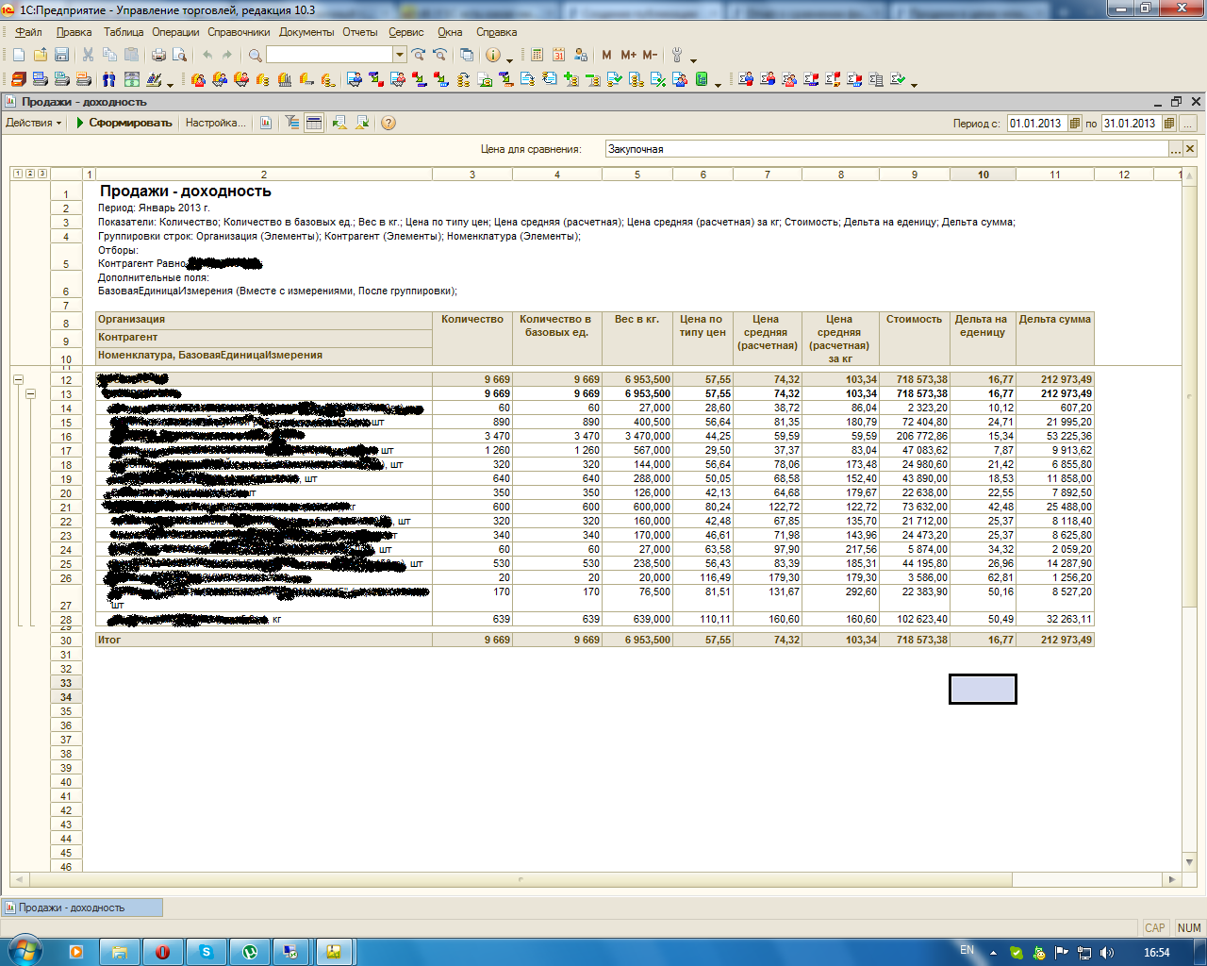
Task: Open price type selection next to Закупочная
Action: coord(1175,149)
